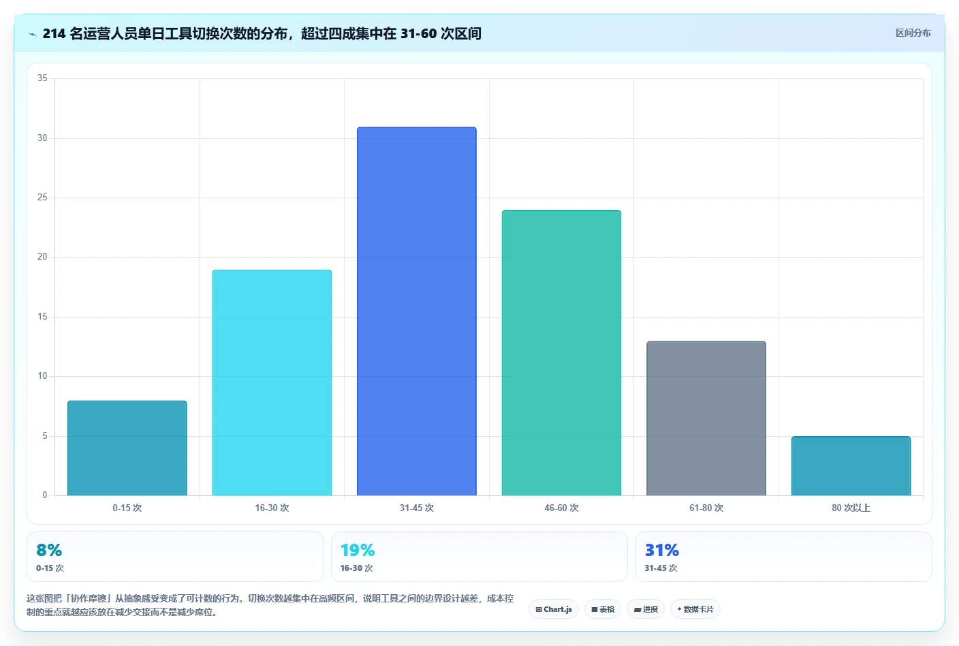Click the gray 61-80 次 bar
This screenshot has height=646, width=959.
click(x=706, y=418)
